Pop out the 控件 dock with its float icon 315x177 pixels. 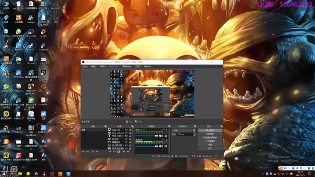(x=222, y=126)
